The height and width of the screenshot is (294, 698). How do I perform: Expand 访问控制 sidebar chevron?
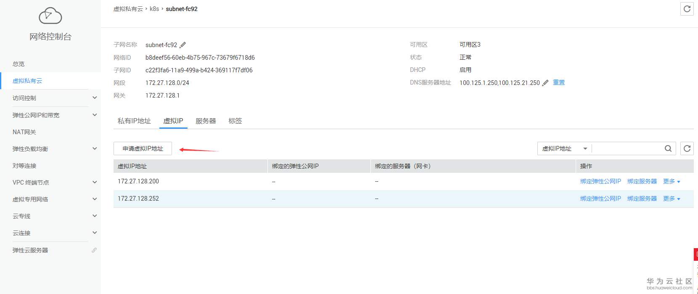click(x=95, y=98)
